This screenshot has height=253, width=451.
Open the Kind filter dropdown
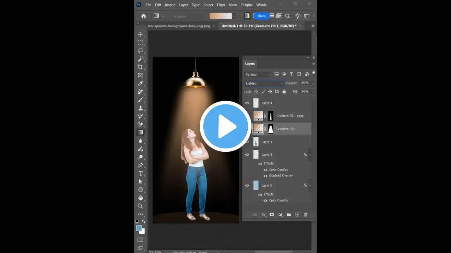point(258,74)
